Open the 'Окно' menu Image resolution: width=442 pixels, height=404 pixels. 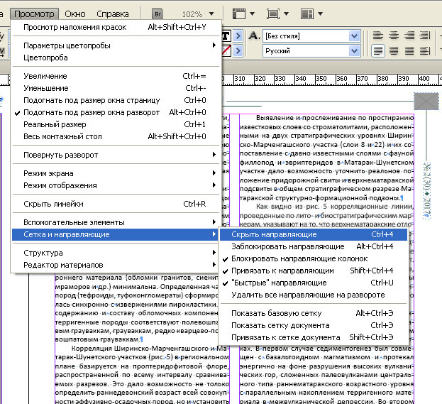coord(75,13)
